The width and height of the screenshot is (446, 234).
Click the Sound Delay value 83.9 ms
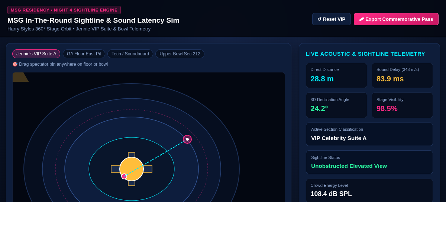point(390,79)
